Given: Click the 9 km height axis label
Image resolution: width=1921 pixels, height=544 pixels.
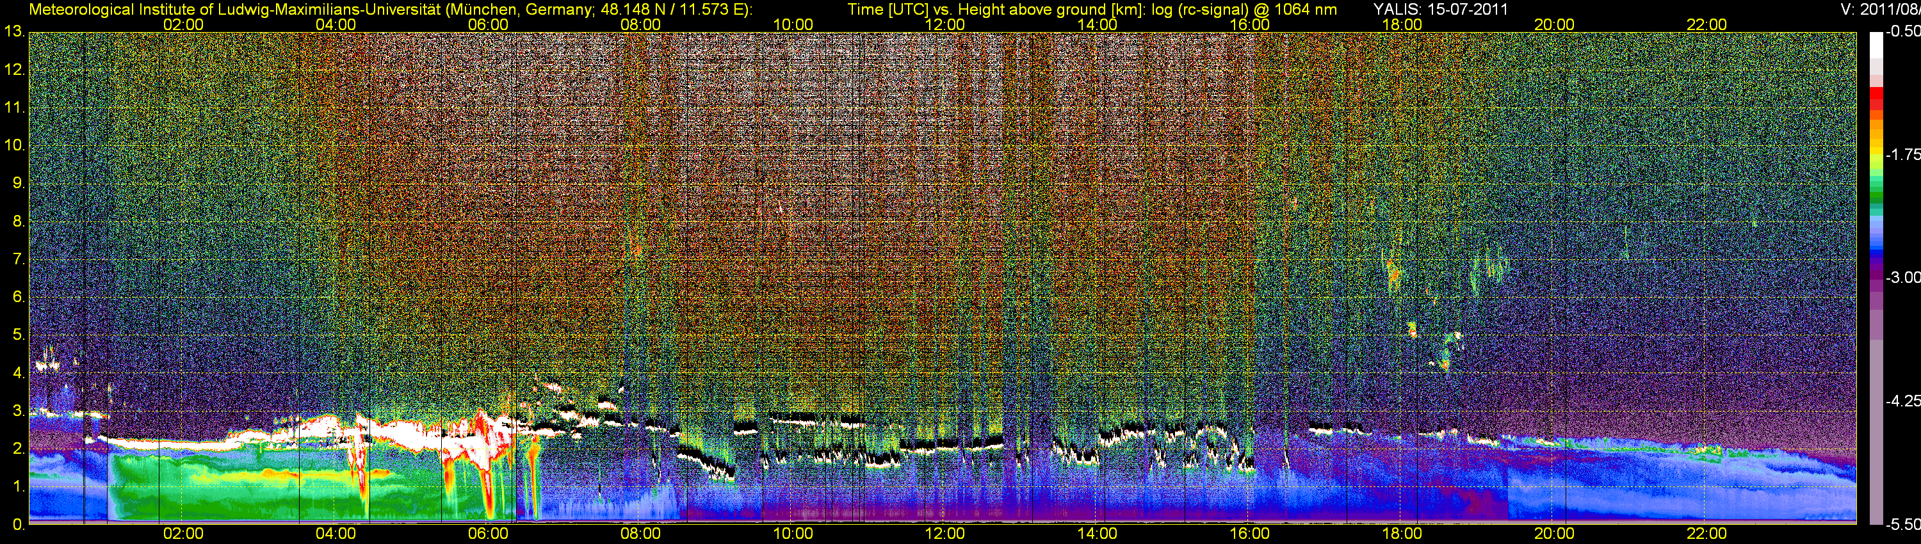Looking at the screenshot, I should (x=18, y=183).
